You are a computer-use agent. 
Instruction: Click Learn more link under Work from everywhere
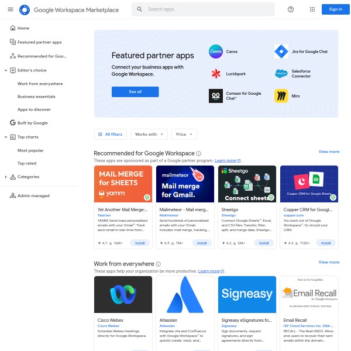point(209,271)
